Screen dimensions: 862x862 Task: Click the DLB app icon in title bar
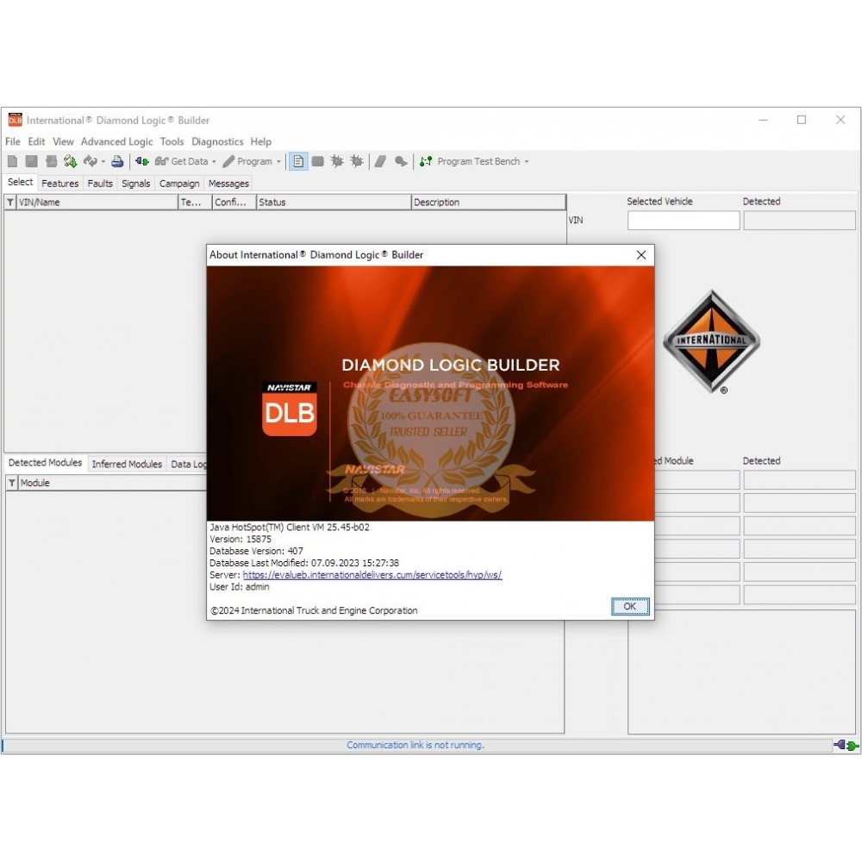click(15, 120)
